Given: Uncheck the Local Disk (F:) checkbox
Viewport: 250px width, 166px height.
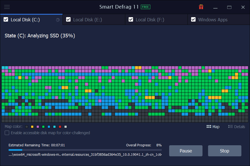Looking at the screenshot, I should [131, 20].
